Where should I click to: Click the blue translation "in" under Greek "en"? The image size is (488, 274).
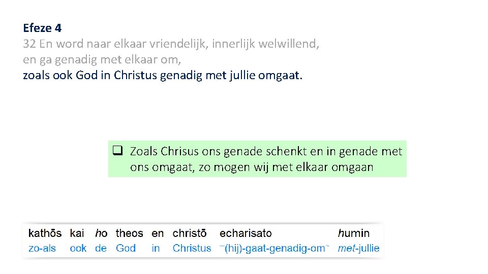[x=156, y=248]
